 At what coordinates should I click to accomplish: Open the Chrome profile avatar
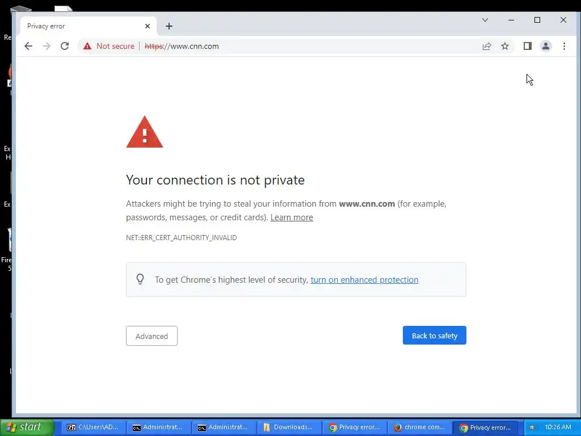pyautogui.click(x=545, y=46)
